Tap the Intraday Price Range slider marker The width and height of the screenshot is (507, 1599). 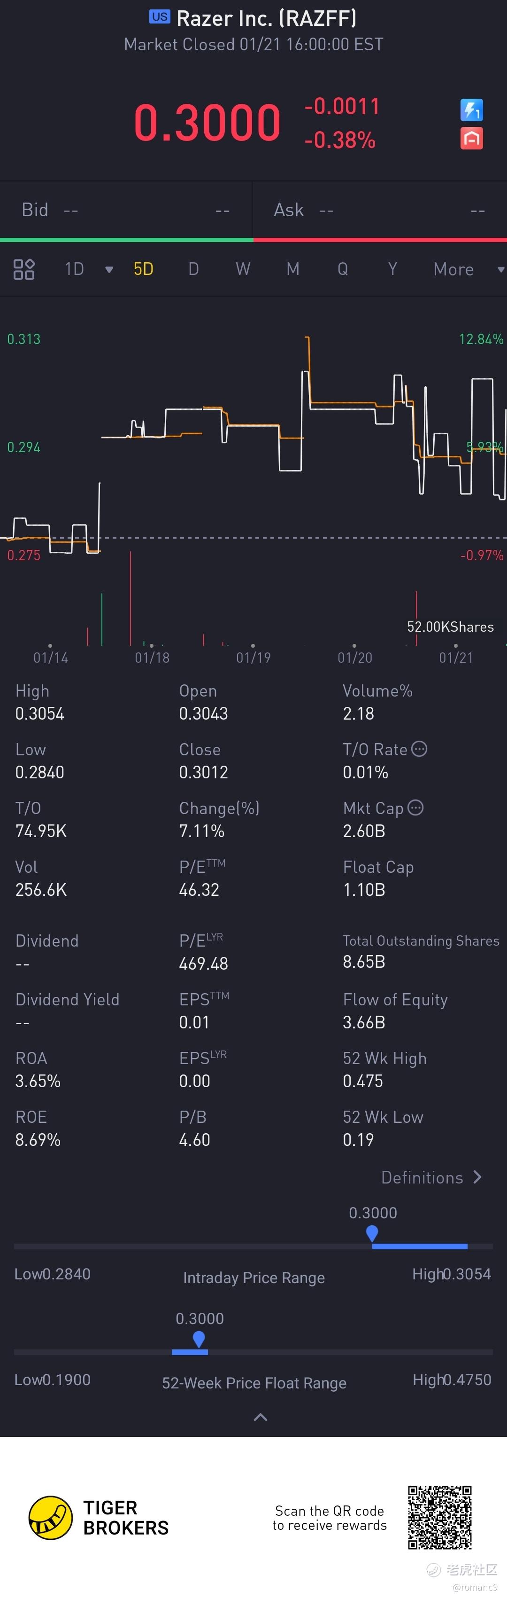click(x=372, y=1233)
